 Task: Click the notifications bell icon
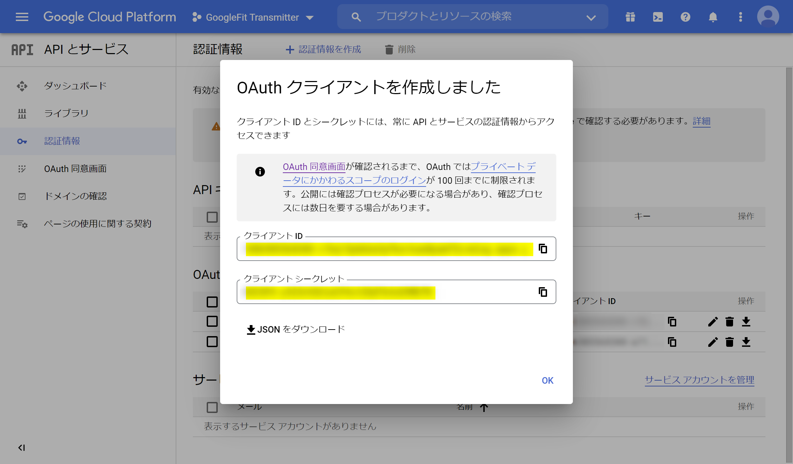point(713,17)
